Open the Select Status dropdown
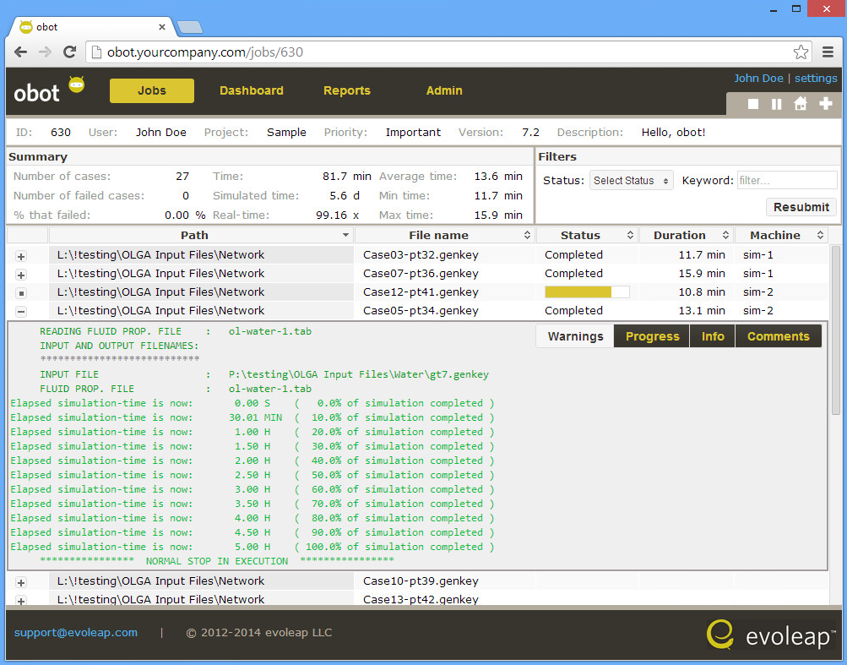This screenshot has height=665, width=847. (631, 181)
